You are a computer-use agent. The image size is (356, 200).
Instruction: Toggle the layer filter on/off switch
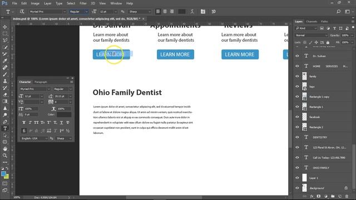point(353,28)
